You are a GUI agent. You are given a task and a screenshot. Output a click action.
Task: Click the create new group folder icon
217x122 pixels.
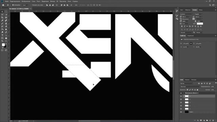pos(207,121)
